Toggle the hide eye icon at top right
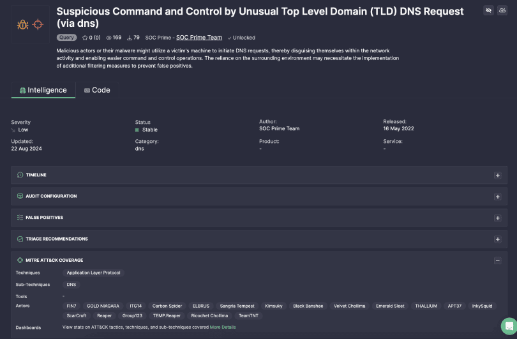 pos(488,11)
